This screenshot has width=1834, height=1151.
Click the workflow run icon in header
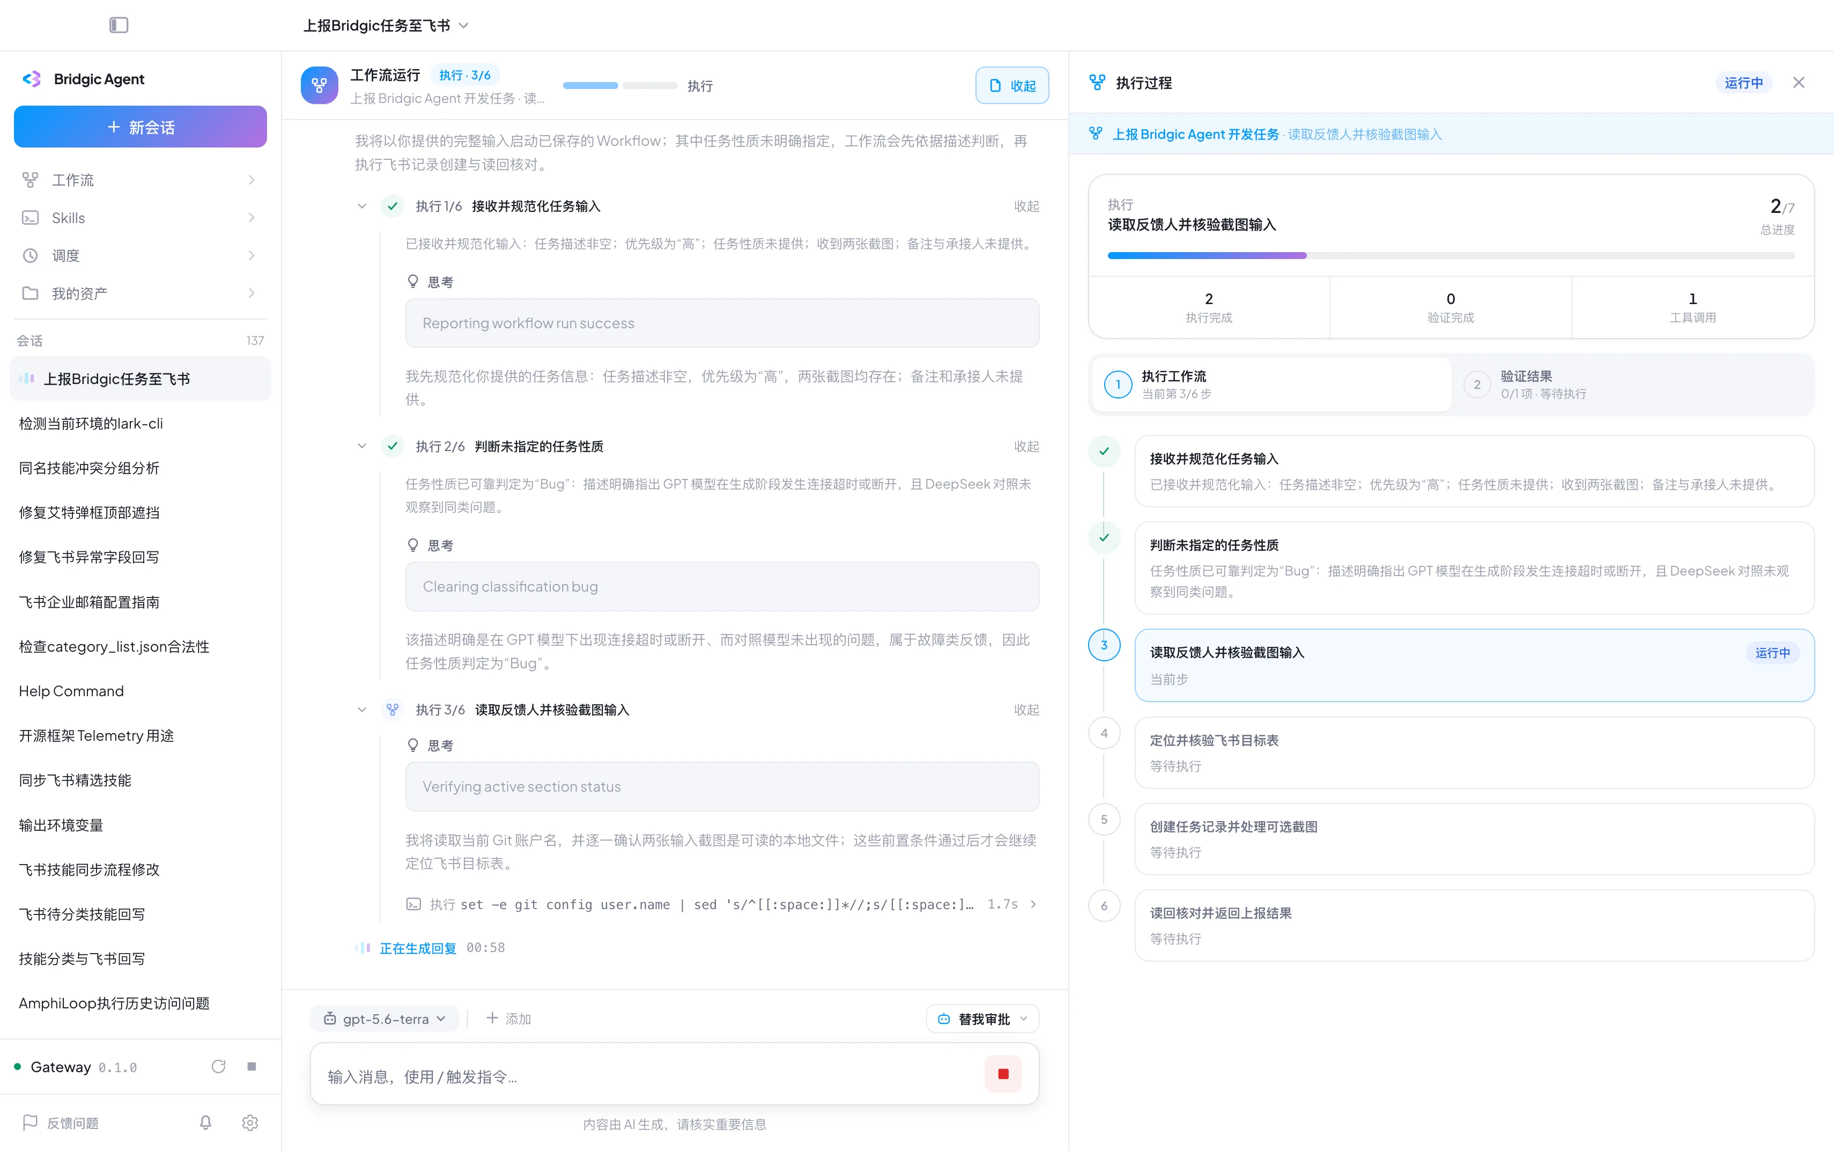[320, 85]
